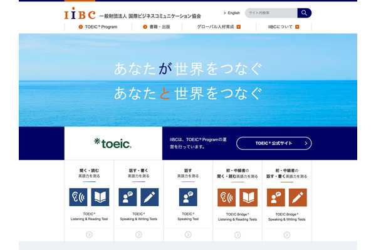Click circle arrow under Listening & Reading Test

(x=89, y=235)
